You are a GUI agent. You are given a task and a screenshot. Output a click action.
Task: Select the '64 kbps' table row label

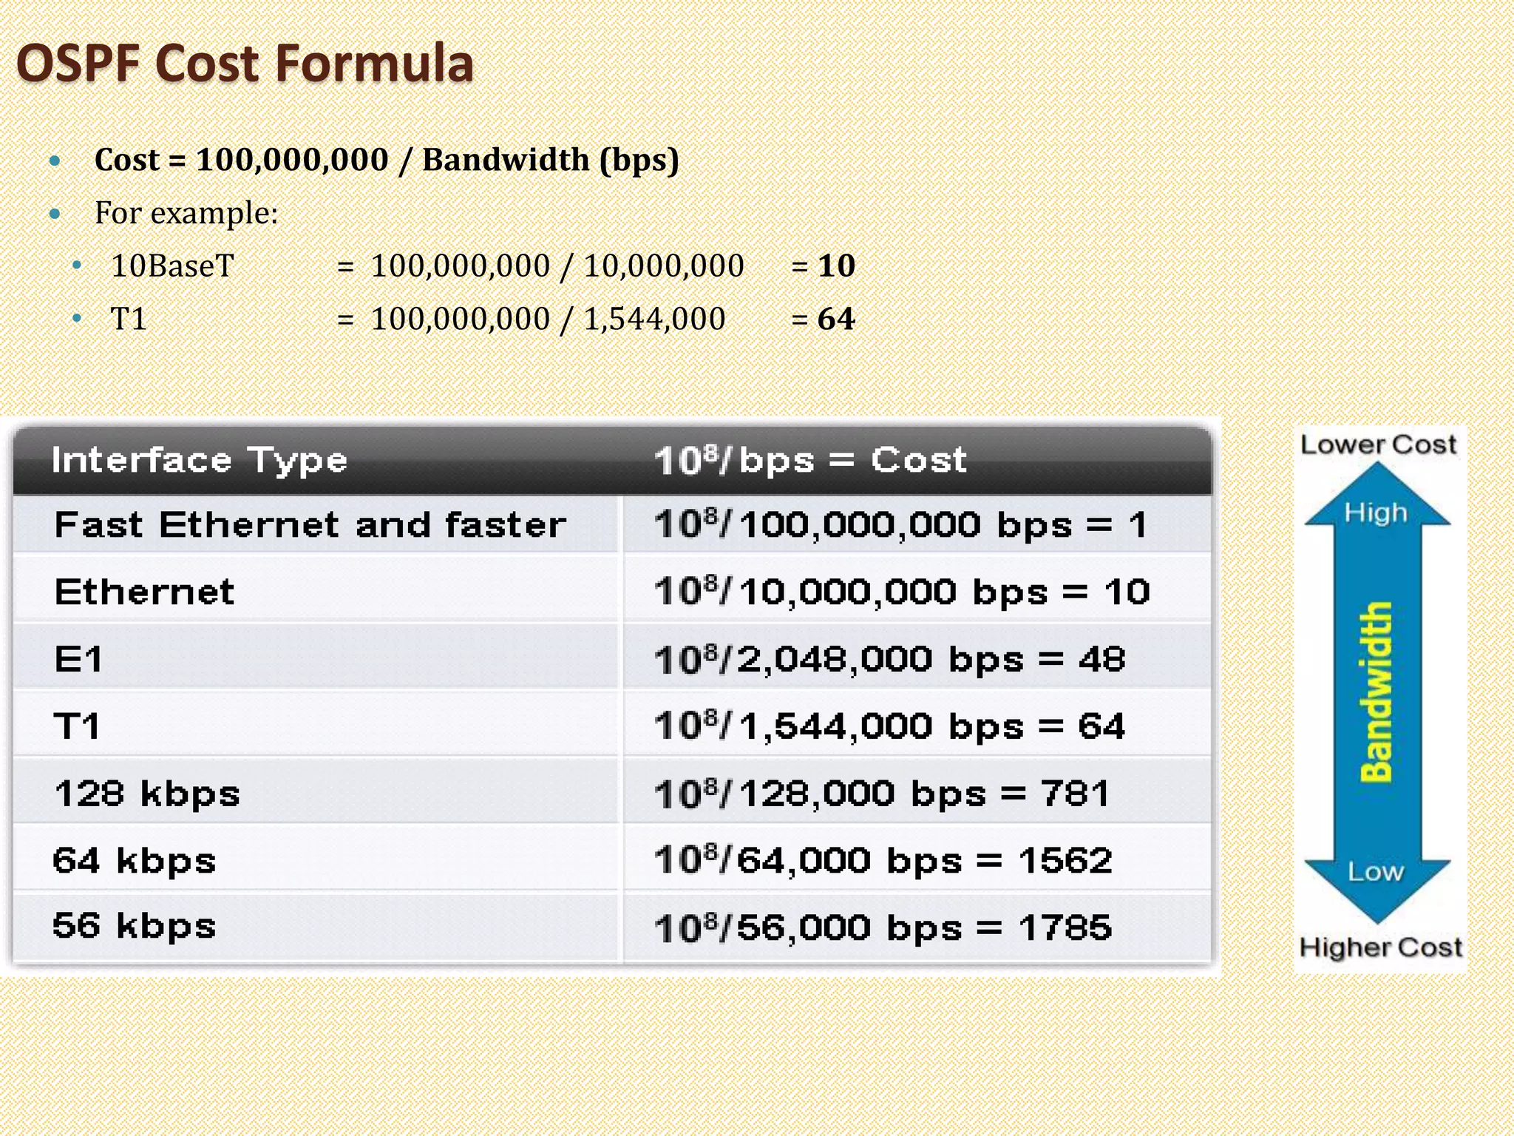[135, 861]
